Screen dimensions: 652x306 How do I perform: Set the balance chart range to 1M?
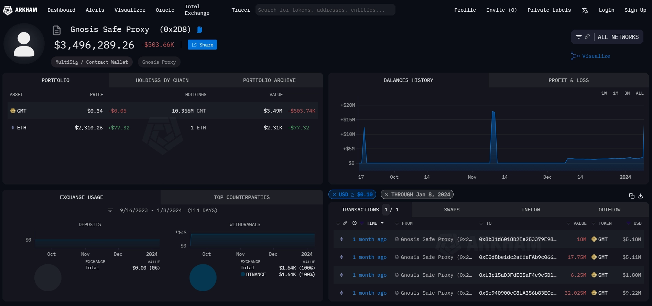[616, 93]
